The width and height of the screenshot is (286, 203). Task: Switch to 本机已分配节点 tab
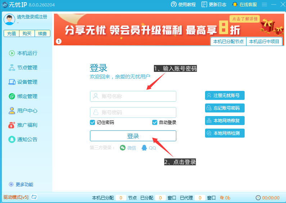click(x=228, y=42)
